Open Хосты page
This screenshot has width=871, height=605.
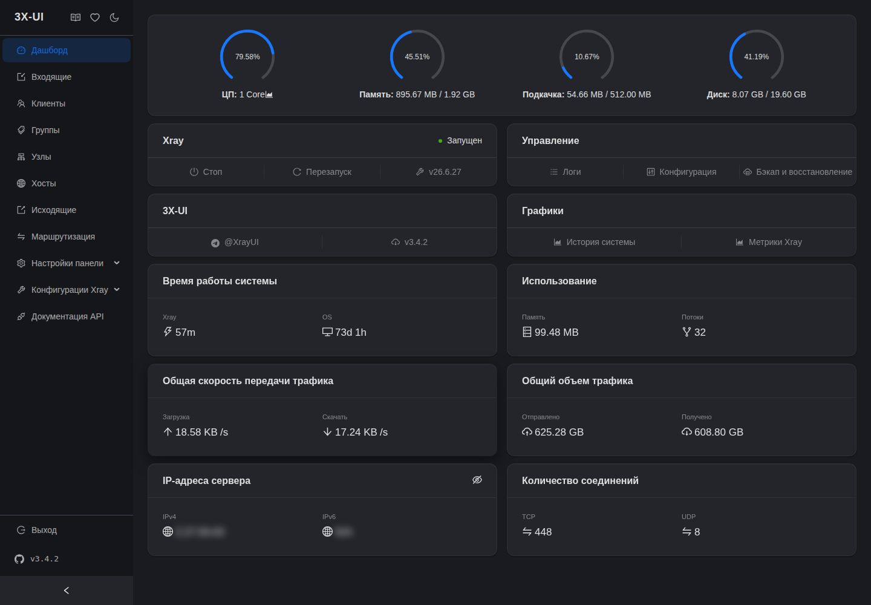67,183
